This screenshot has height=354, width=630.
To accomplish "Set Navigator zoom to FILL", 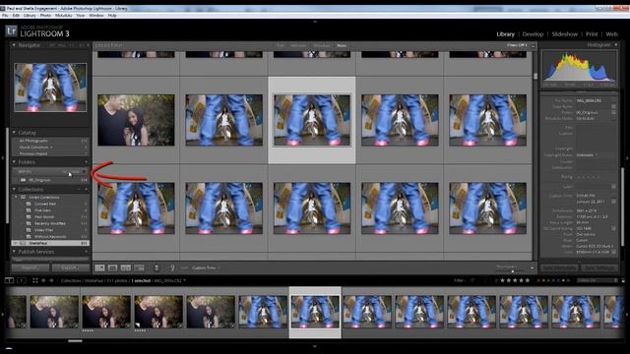I will (x=62, y=45).
